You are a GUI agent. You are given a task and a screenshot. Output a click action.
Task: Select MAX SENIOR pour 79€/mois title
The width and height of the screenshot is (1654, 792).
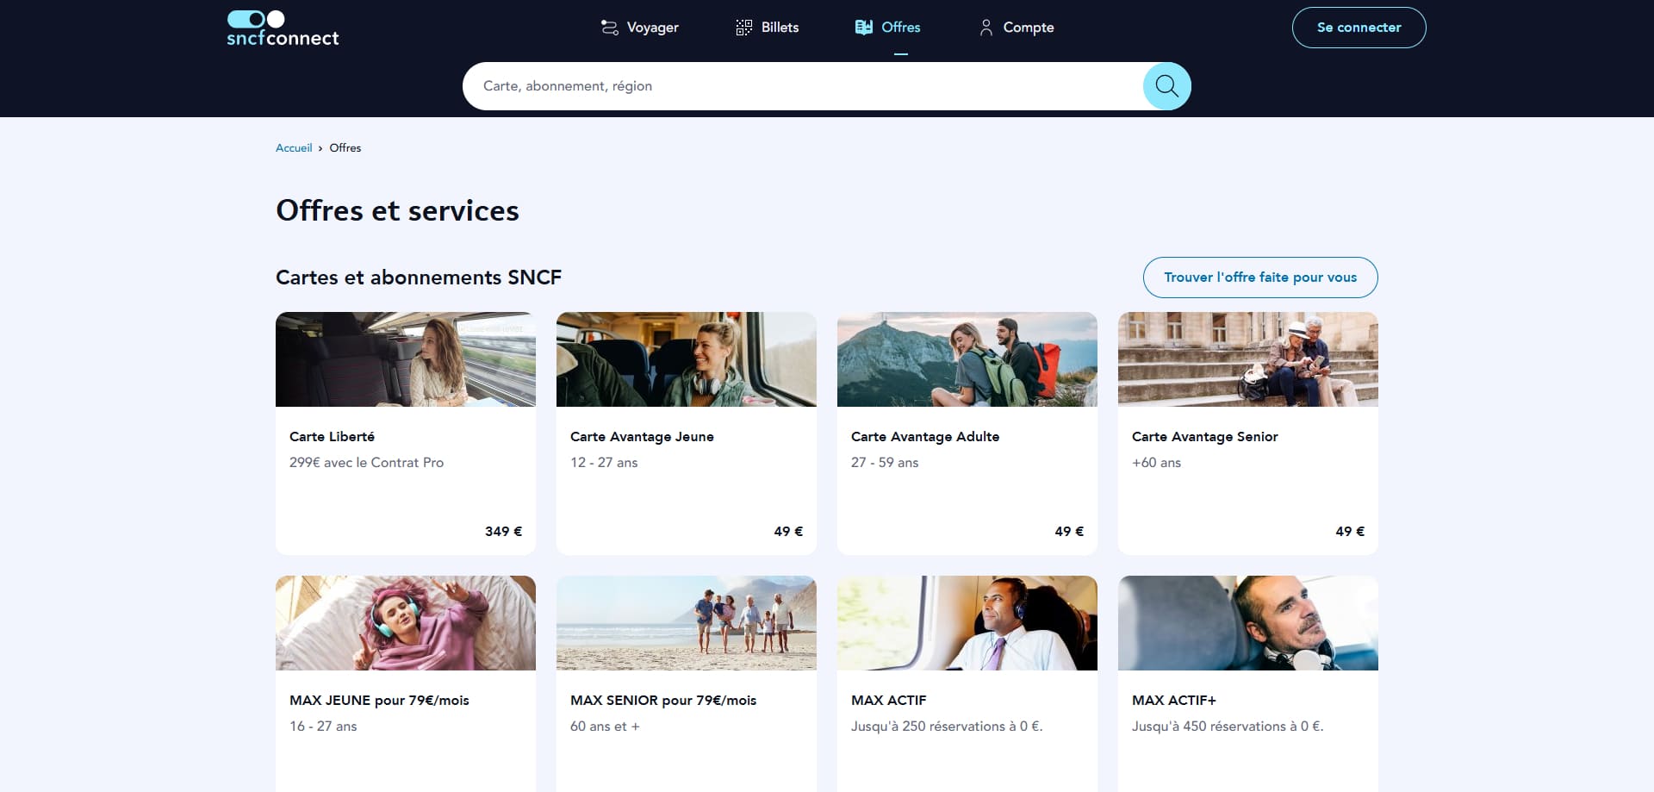point(663,701)
